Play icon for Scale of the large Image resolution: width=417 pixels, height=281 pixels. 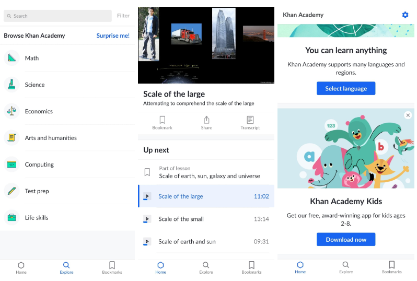(147, 196)
